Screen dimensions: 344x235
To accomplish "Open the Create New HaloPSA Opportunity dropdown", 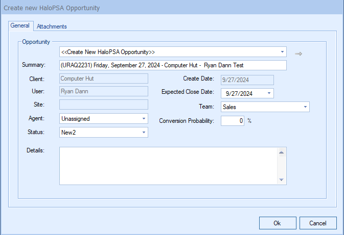I will [x=173, y=52].
